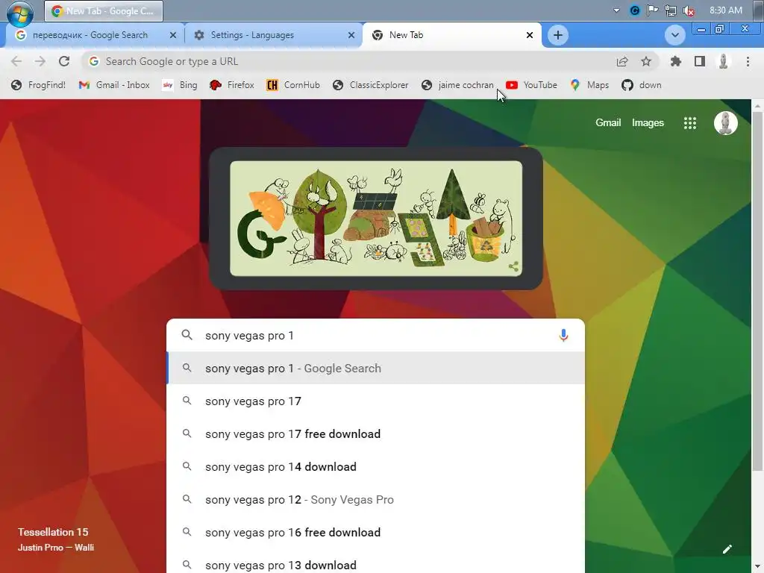The image size is (764, 573).
Task: Switch to the переводчик Google Search tab
Action: click(x=90, y=35)
